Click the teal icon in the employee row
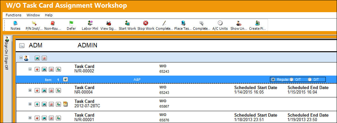337x123 pixels. coord(37,58)
